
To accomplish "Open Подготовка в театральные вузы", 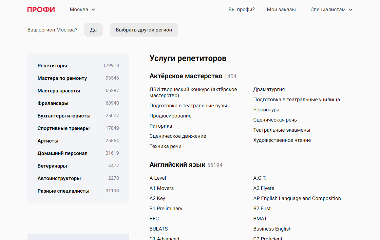I will click(188, 106).
